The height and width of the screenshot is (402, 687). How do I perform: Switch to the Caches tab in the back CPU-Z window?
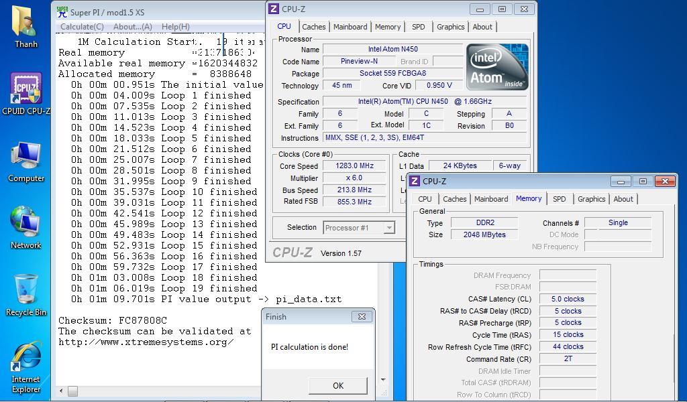[x=314, y=27]
